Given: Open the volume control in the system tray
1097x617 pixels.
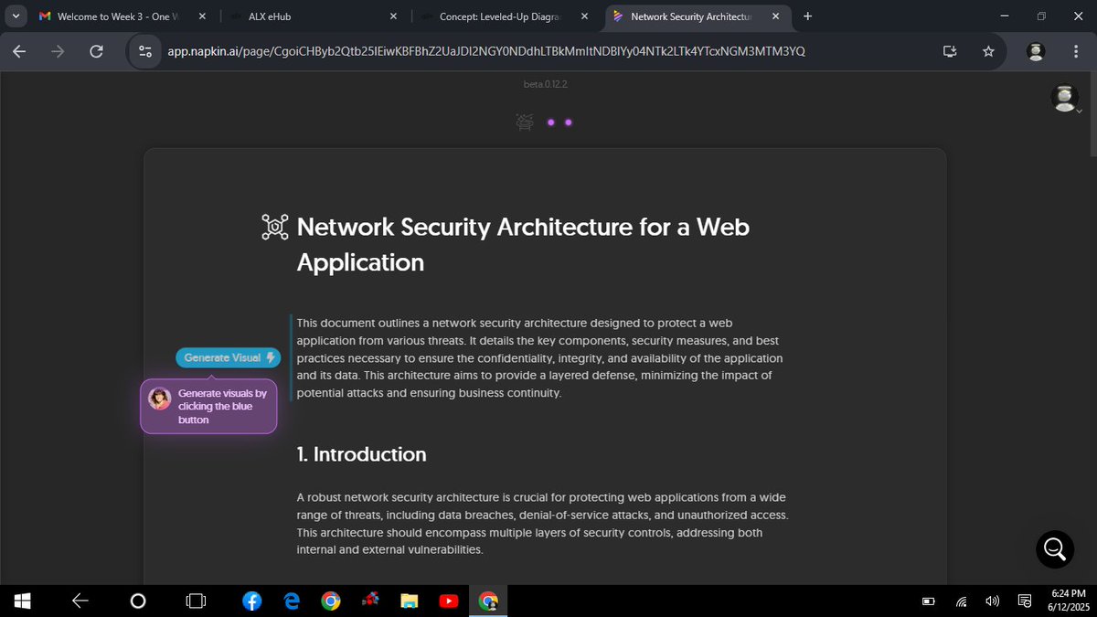Looking at the screenshot, I should 992,601.
